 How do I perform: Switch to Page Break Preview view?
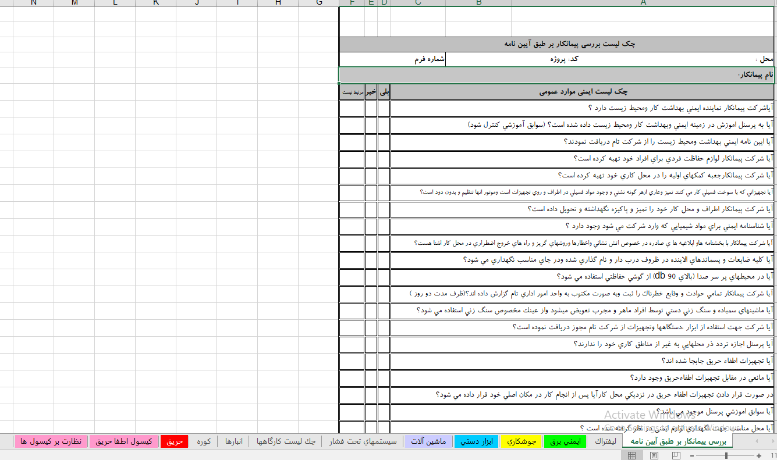point(676,455)
